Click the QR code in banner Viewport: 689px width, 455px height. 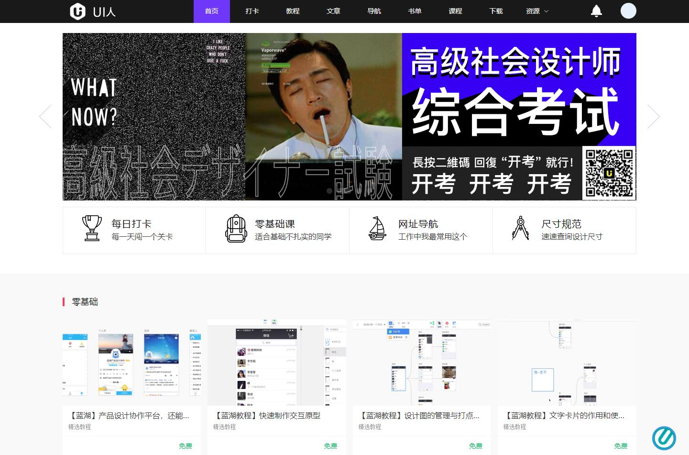[x=609, y=173]
